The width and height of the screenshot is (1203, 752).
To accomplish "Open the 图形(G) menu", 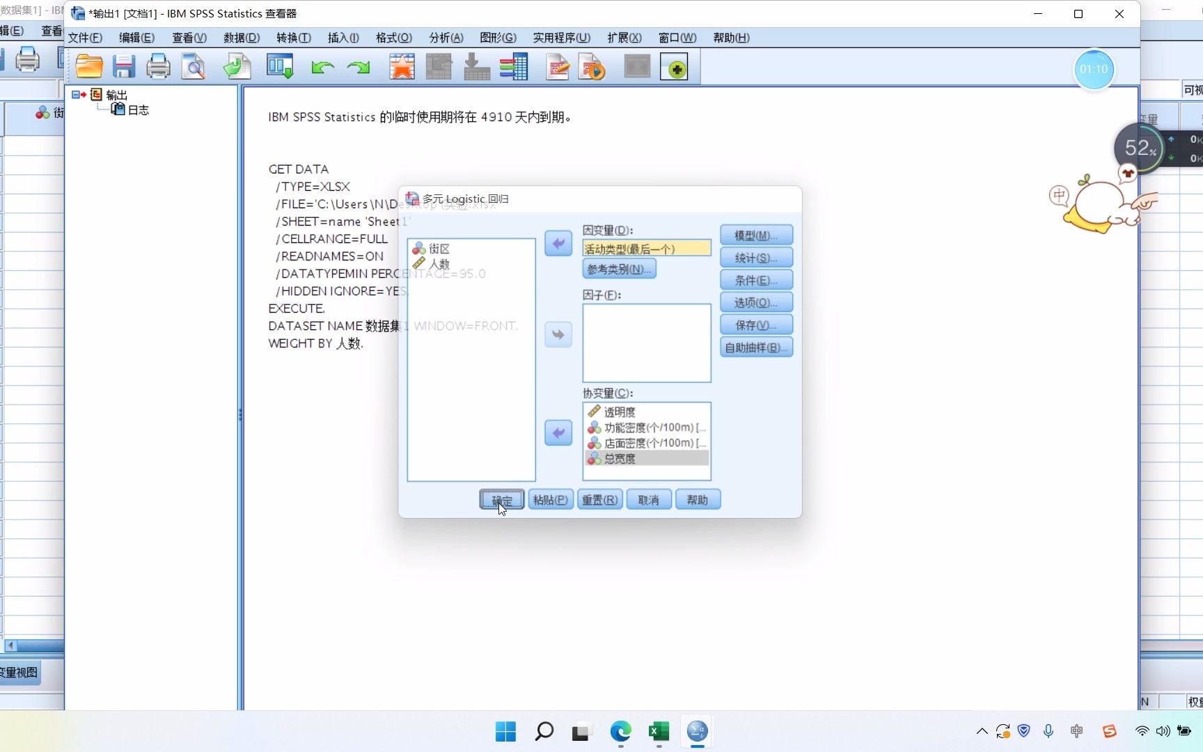I will [498, 38].
